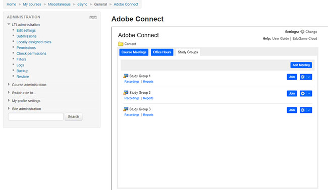
Task: Open gear settings for Study Group 3
Action: pos(303,110)
